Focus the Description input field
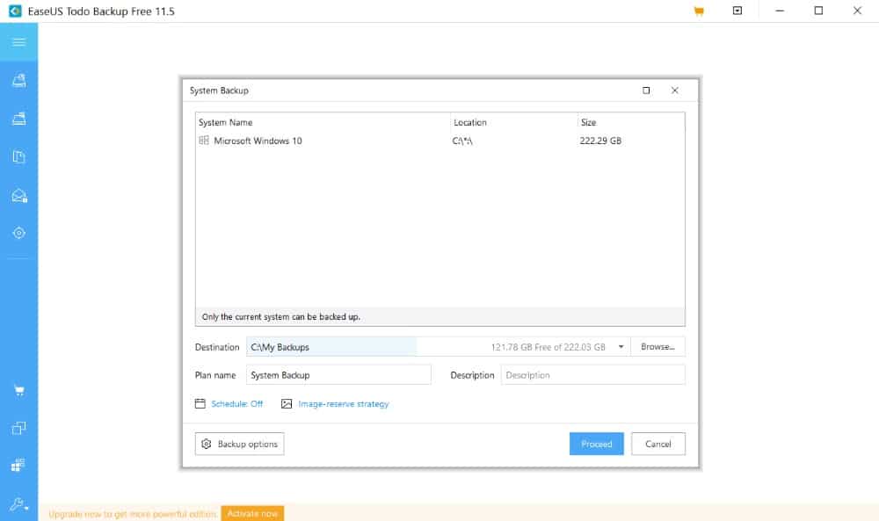Screen dimensions: 879x521 [x=592, y=375]
